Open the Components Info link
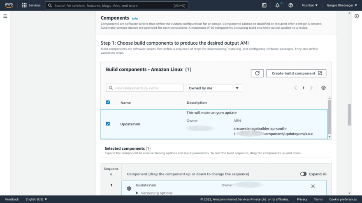Screen dimensions: 362x203 point(135,18)
